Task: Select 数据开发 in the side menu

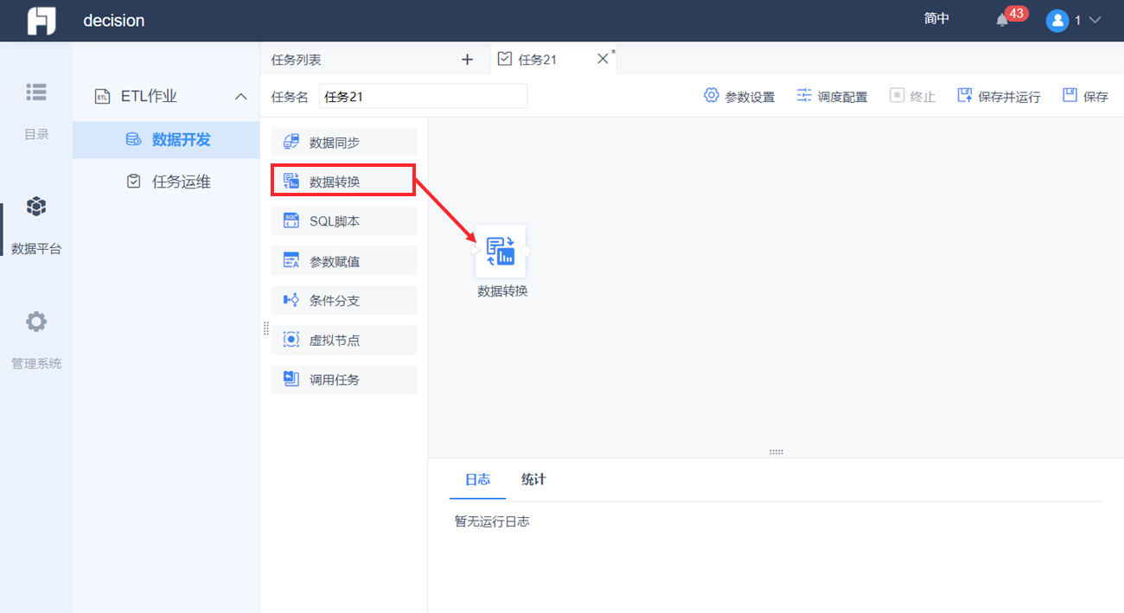Action: [166, 139]
